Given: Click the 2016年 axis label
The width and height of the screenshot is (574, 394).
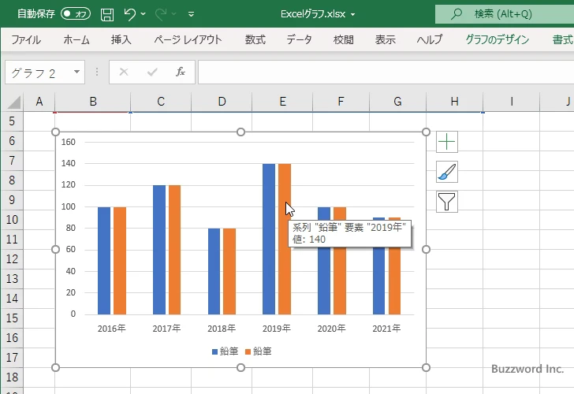Looking at the screenshot, I should point(112,329).
